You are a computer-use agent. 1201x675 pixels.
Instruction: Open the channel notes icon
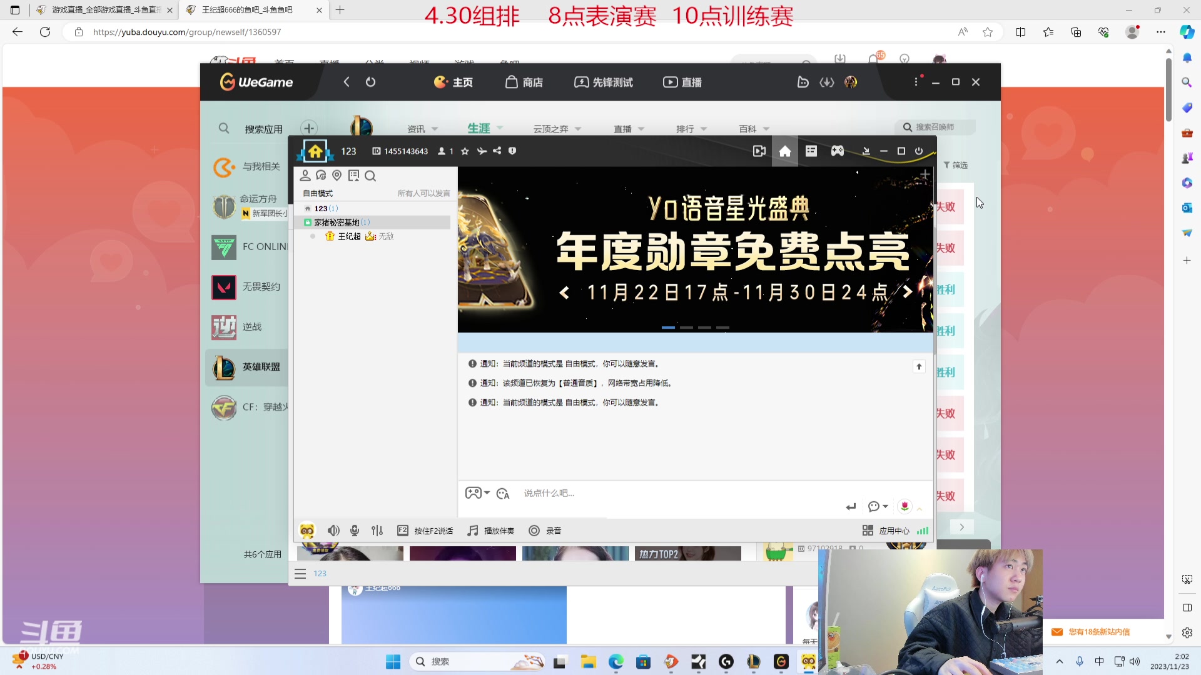[x=353, y=176]
